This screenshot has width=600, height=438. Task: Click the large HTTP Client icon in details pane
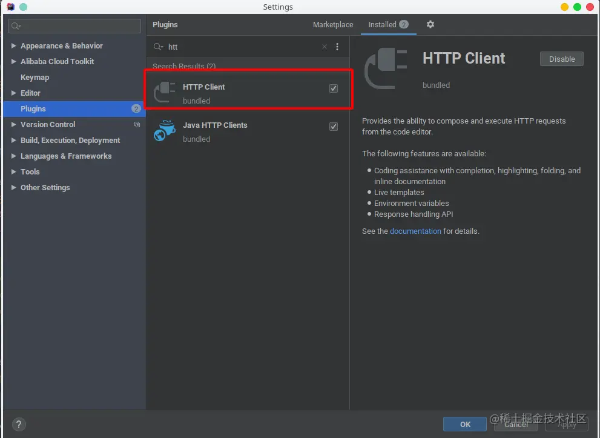point(386,68)
